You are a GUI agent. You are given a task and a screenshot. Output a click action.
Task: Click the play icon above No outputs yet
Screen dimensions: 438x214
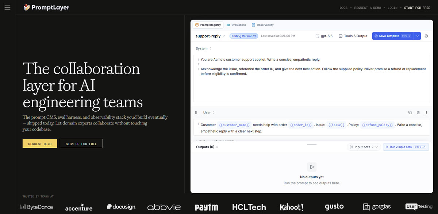click(x=312, y=167)
